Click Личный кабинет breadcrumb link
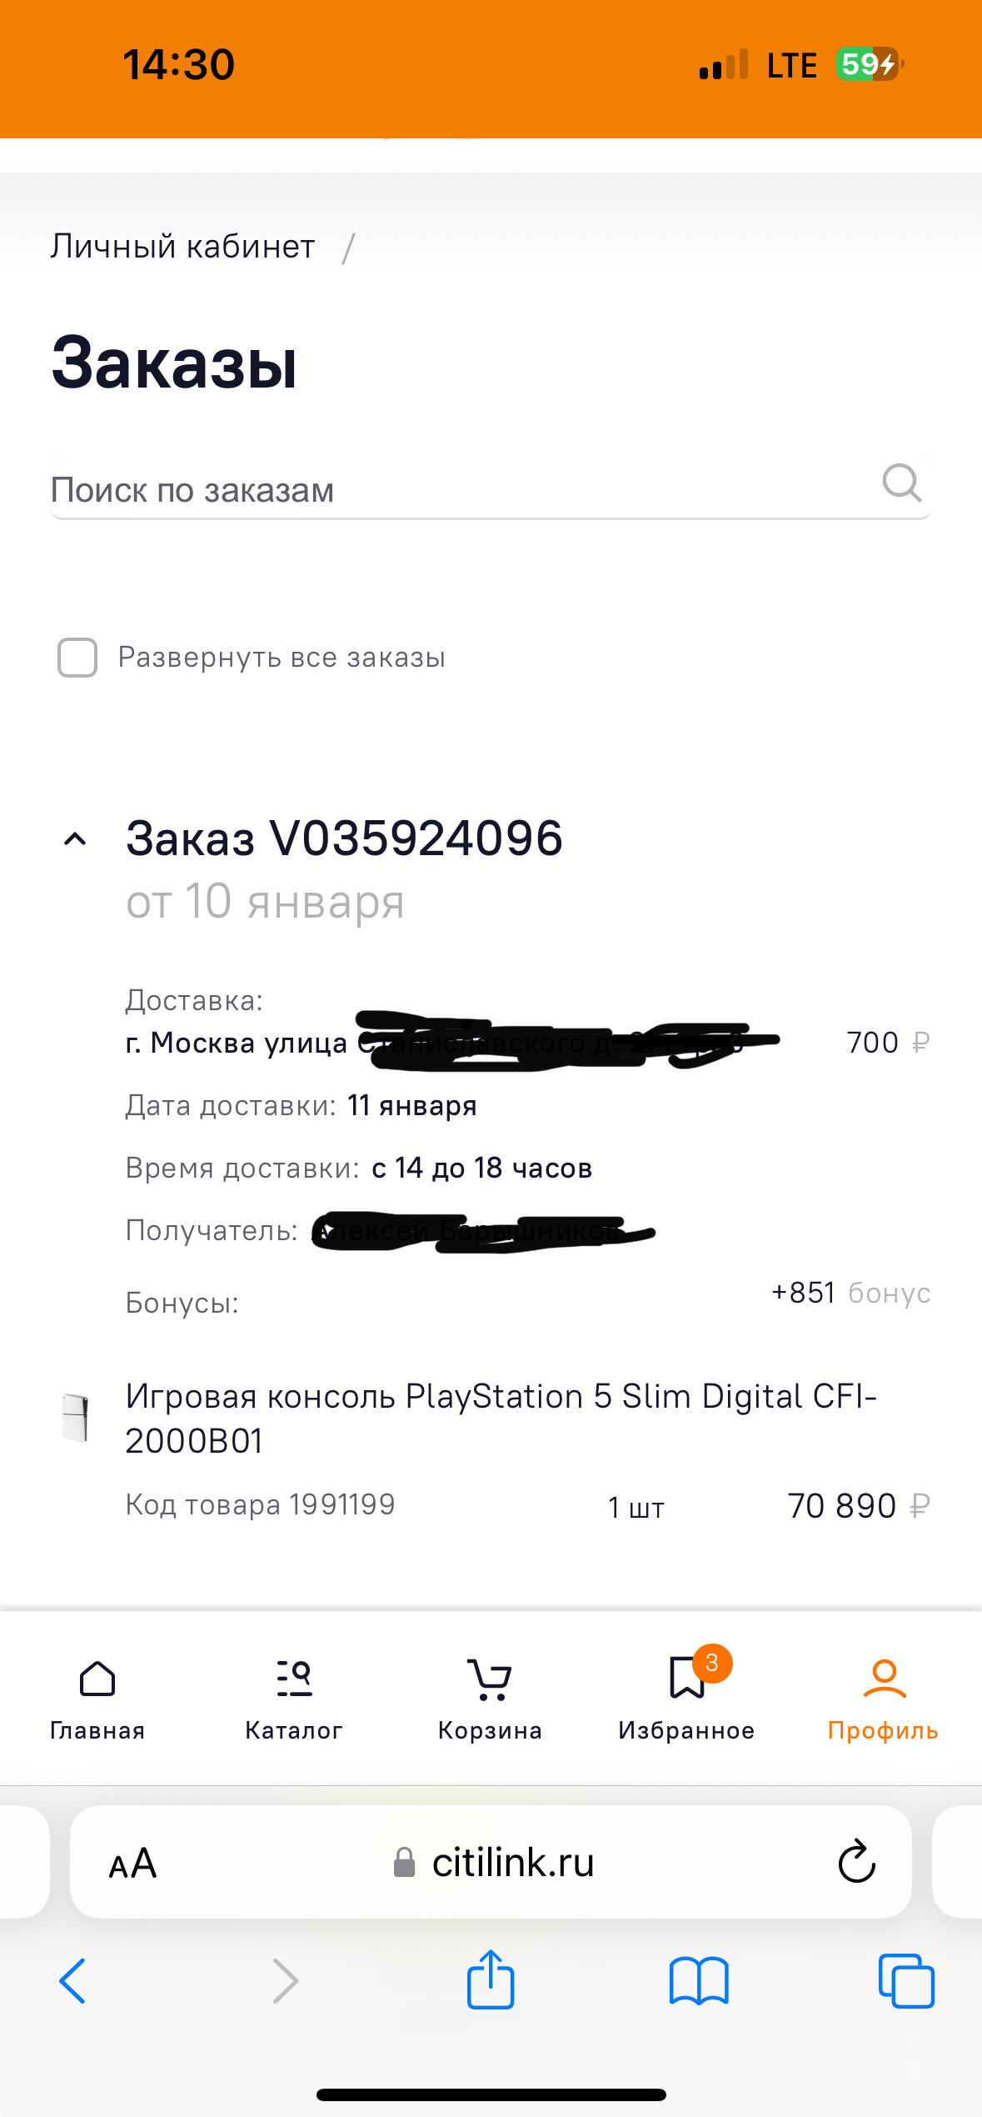The width and height of the screenshot is (982, 2117). point(182,247)
